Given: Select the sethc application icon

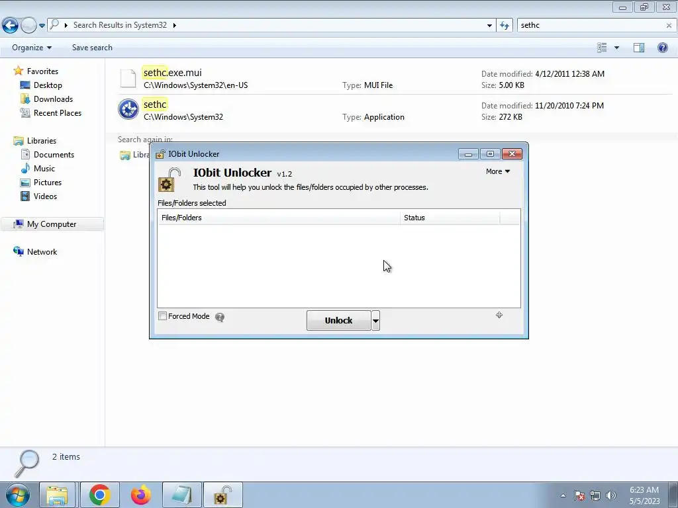Looking at the screenshot, I should [x=128, y=109].
